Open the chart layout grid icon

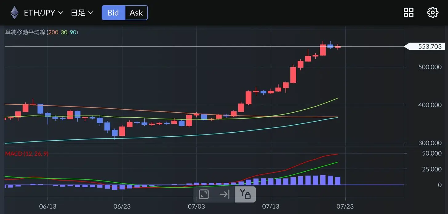coord(409,13)
